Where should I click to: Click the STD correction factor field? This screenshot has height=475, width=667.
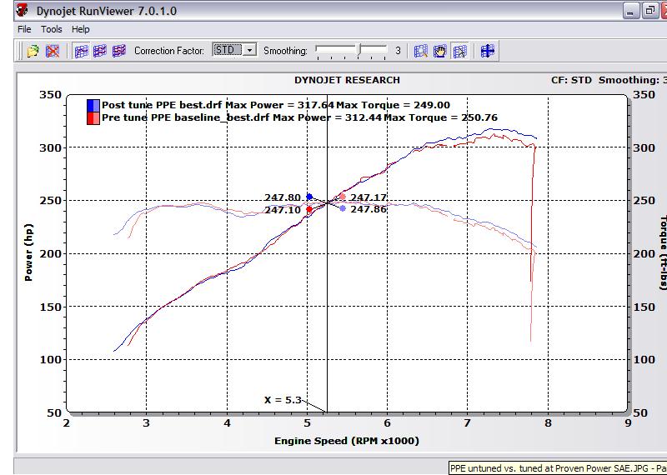(x=228, y=50)
